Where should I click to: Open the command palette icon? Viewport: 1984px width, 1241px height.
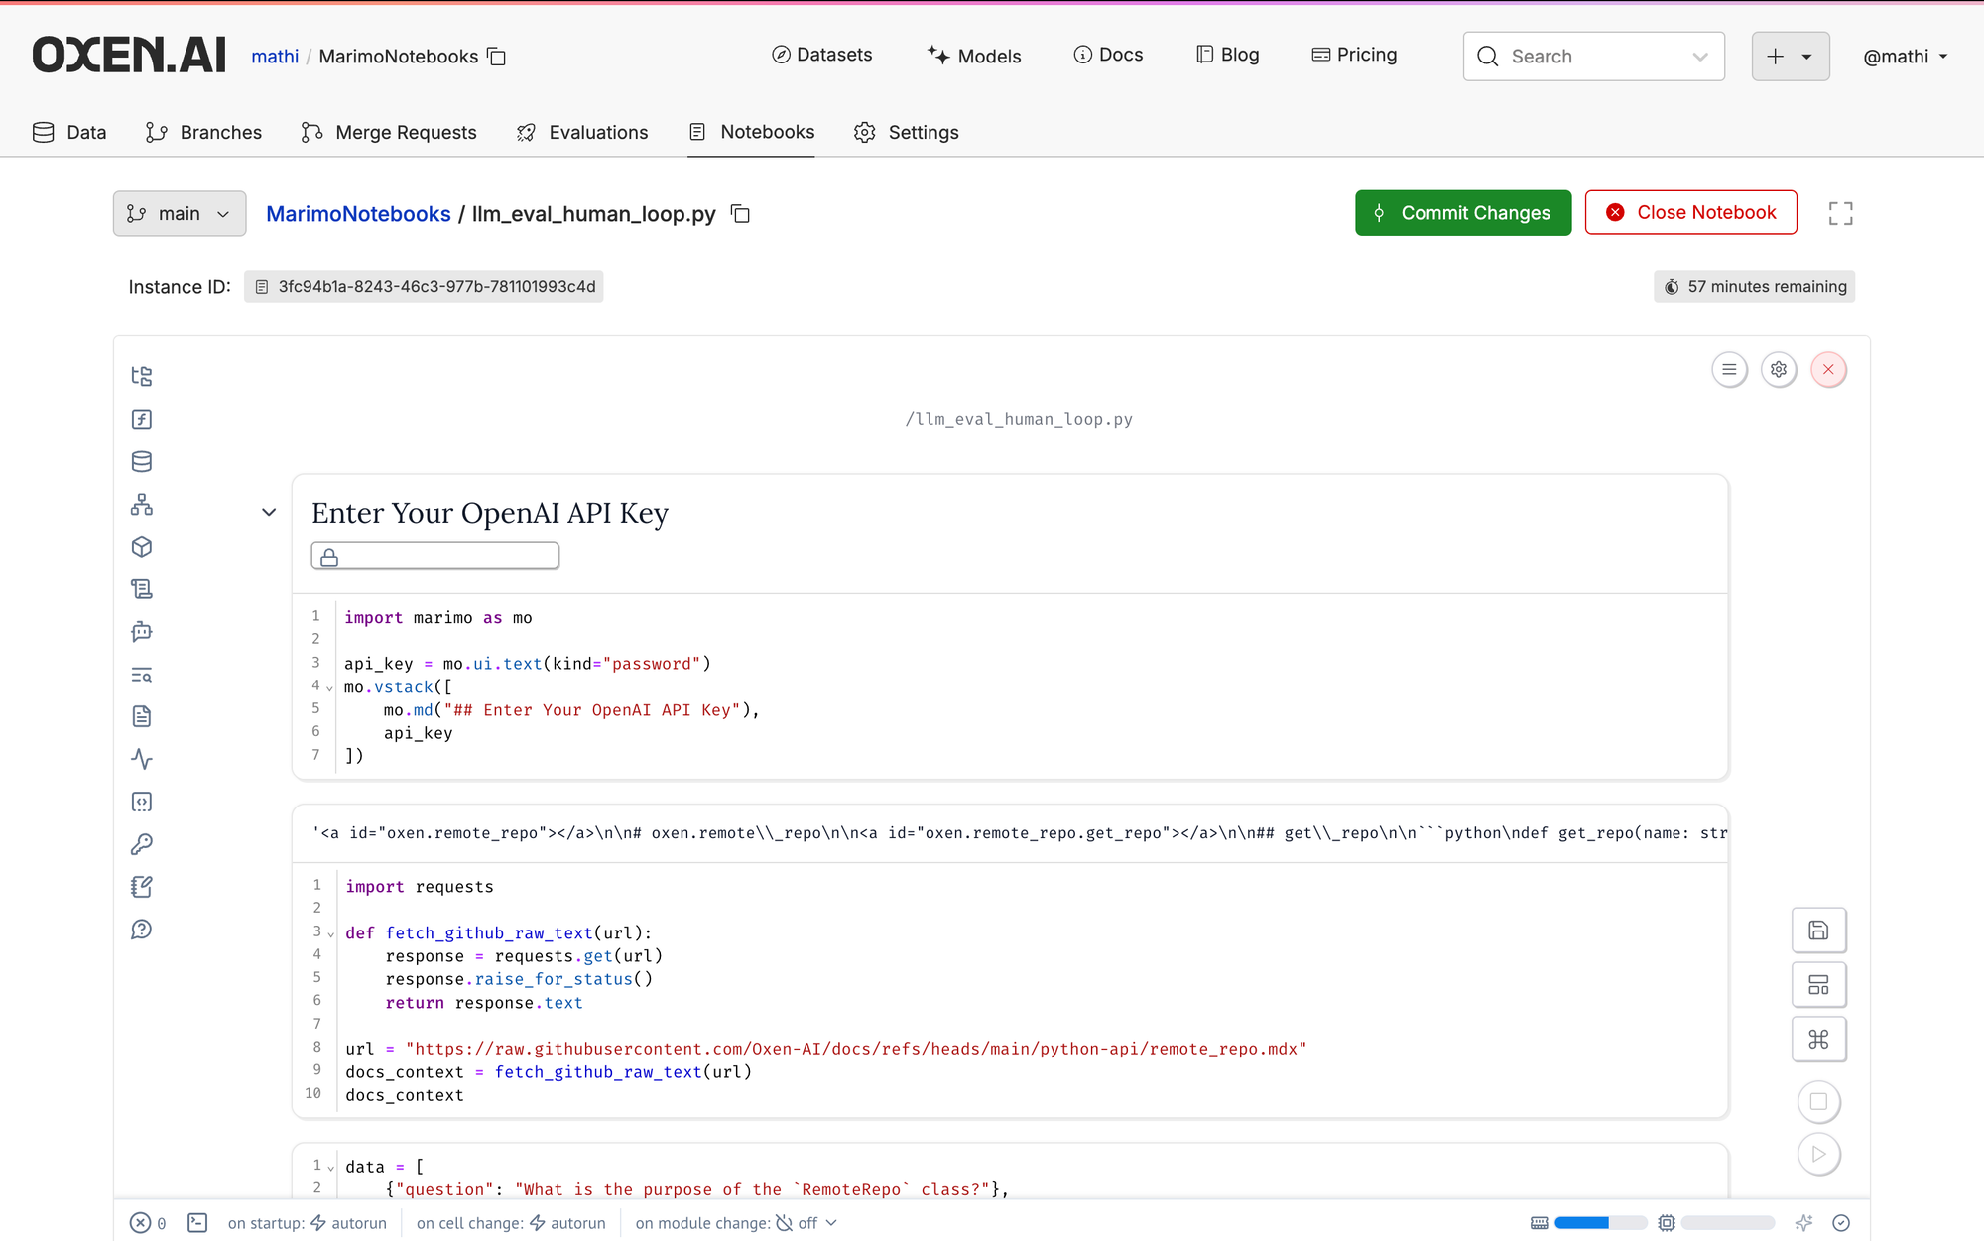tap(1818, 1039)
